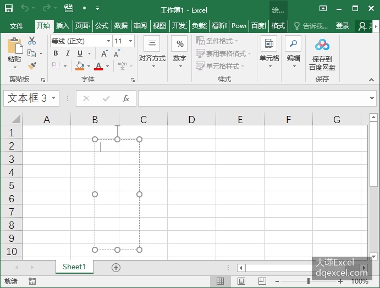Open Format as Table menu
The width and height of the screenshot is (380, 288).
[x=223, y=53]
